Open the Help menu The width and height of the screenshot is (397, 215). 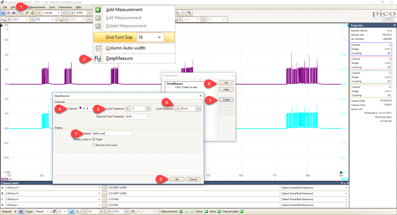point(78,7)
